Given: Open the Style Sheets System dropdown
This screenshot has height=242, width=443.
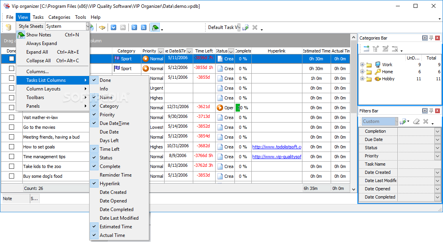Looking at the screenshot, I should (87, 26).
